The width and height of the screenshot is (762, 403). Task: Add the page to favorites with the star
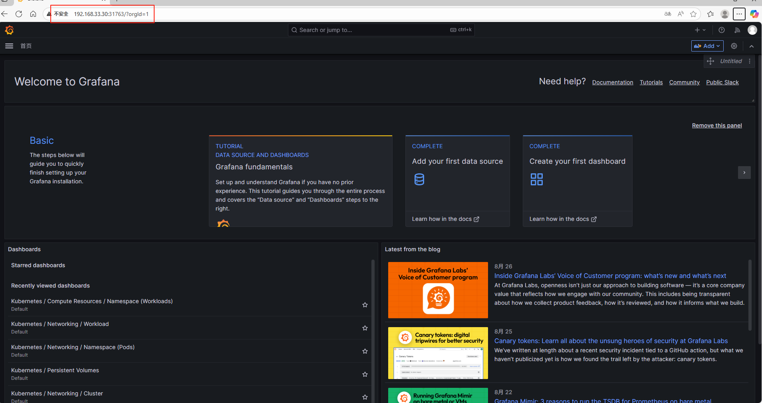pyautogui.click(x=693, y=14)
